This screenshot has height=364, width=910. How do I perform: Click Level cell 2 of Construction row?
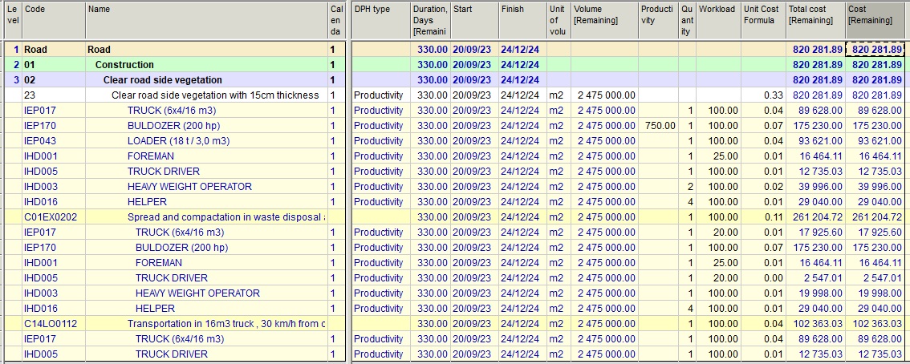coord(14,65)
